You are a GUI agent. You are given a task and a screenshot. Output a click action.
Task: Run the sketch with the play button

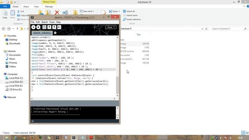pyautogui.click(x=33, y=27)
